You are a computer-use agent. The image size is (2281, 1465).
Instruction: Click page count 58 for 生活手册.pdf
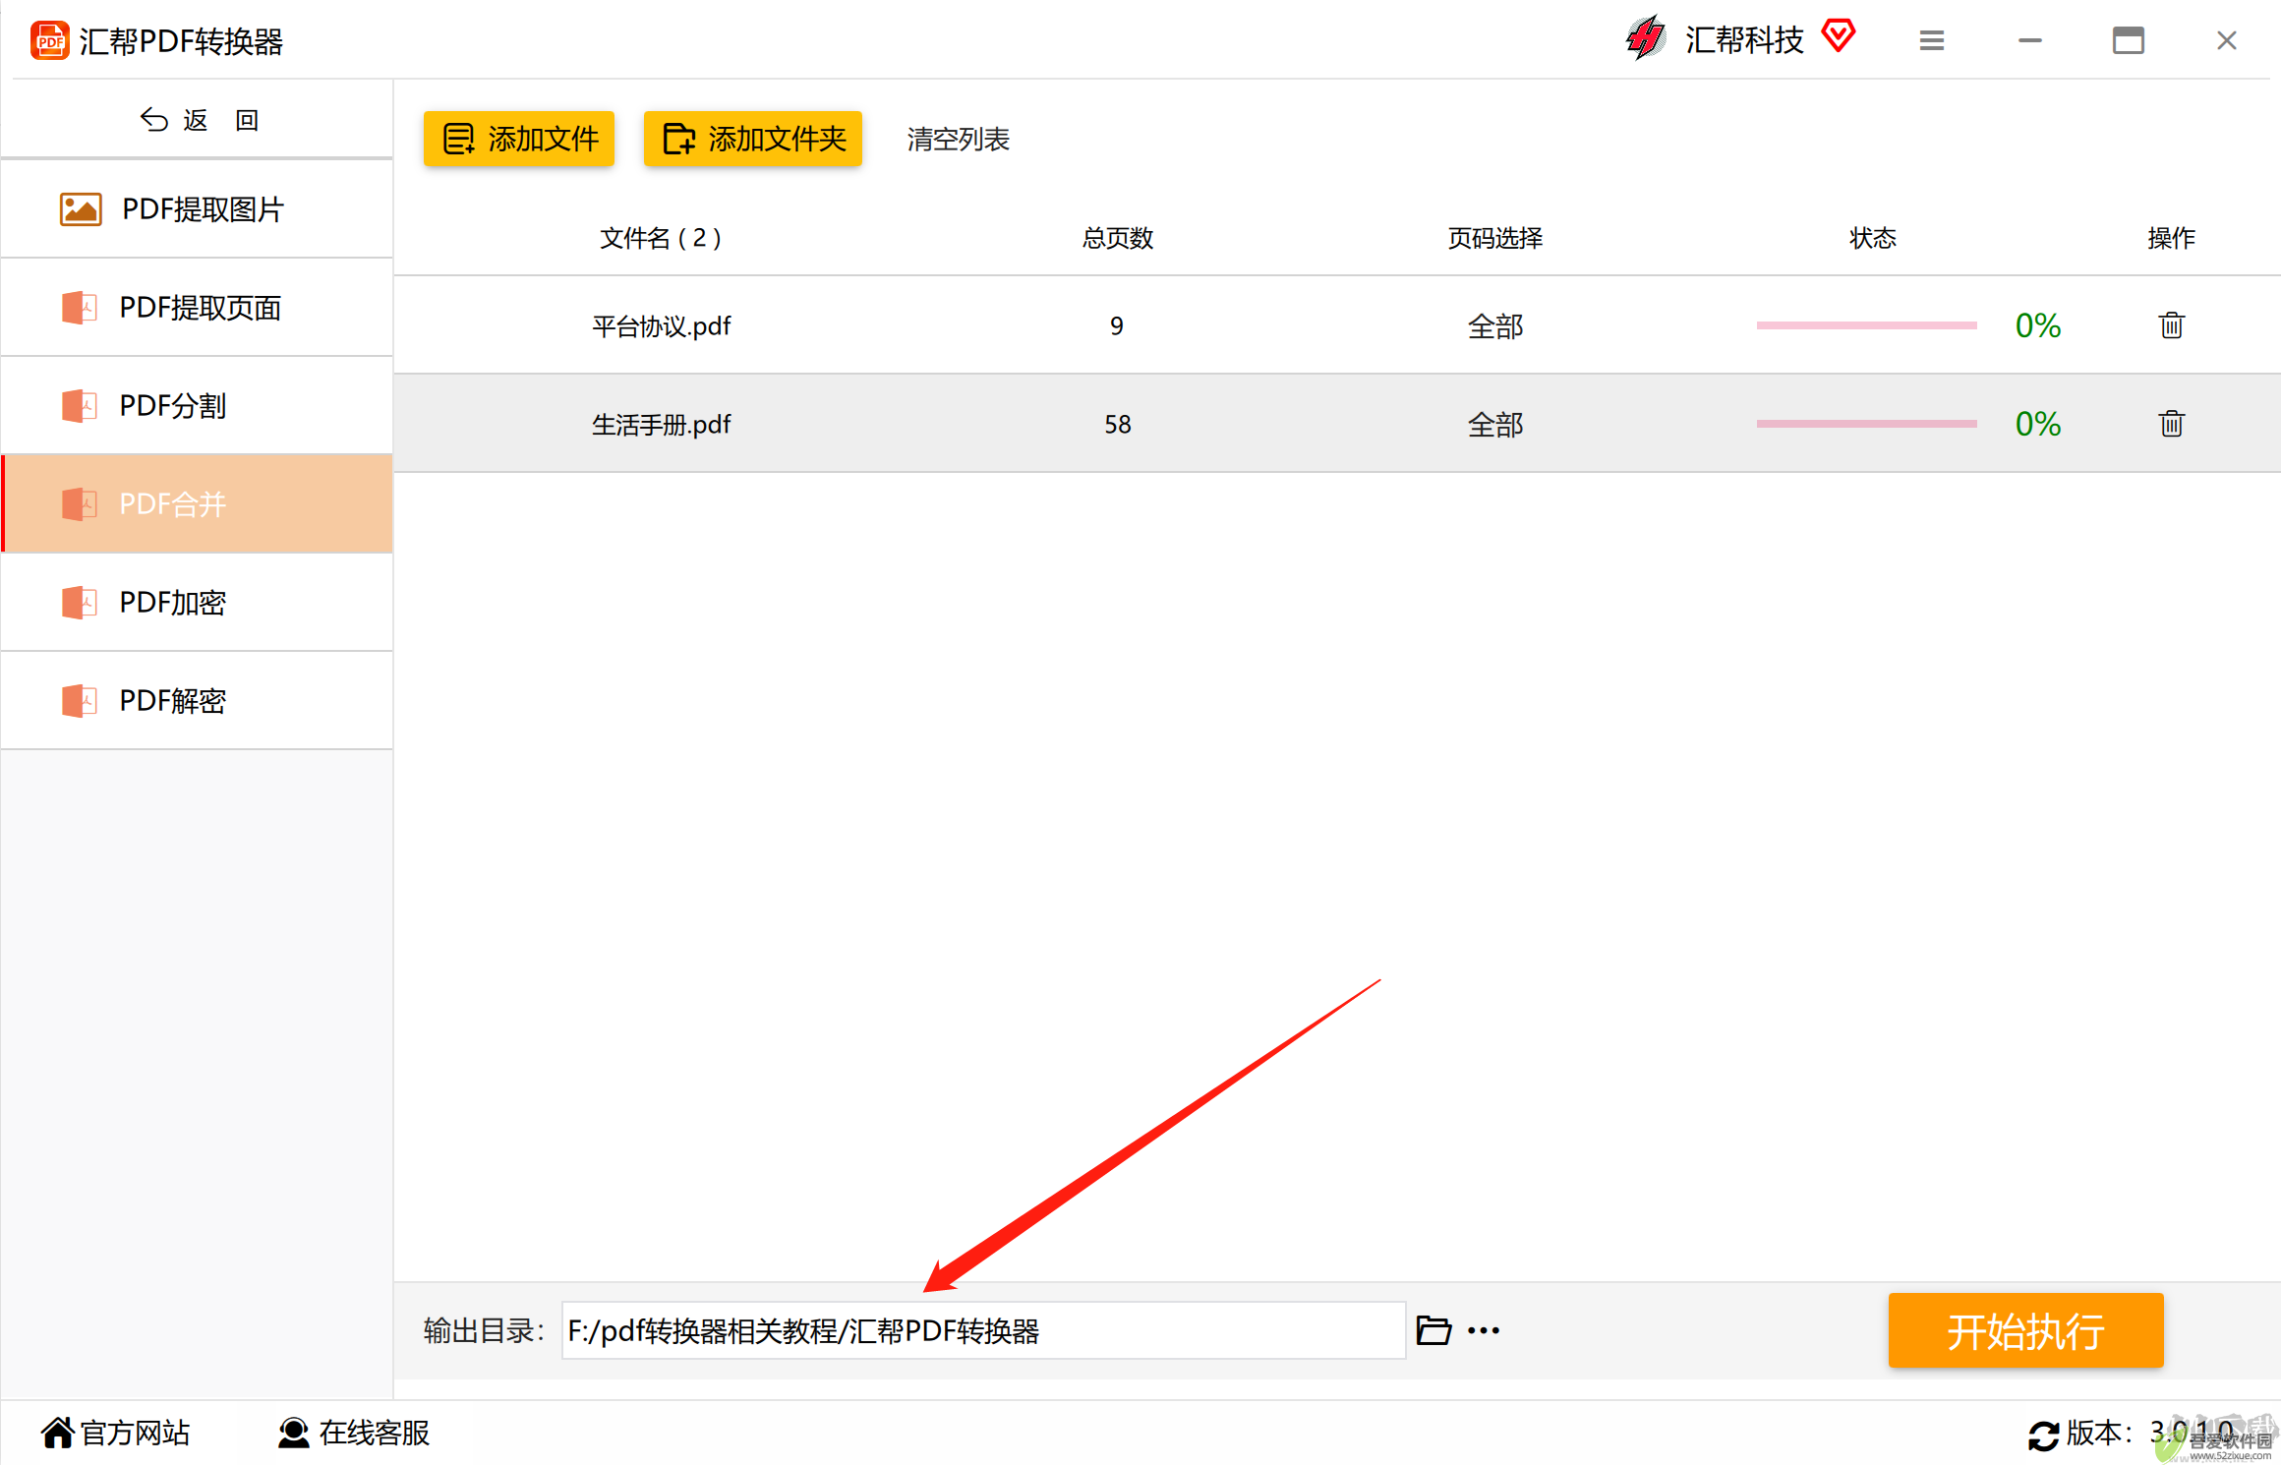coord(1118,425)
